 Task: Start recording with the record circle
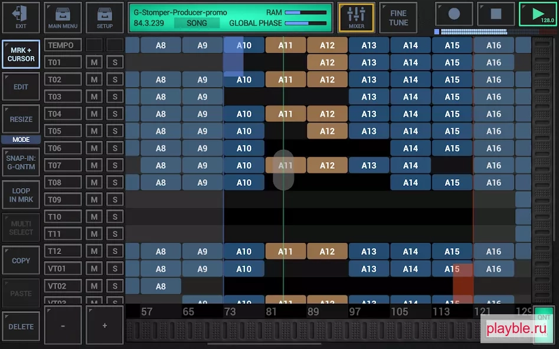(454, 14)
